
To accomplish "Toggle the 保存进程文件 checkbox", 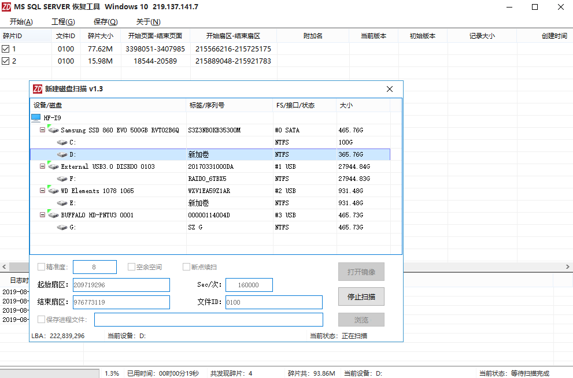I will click(41, 320).
